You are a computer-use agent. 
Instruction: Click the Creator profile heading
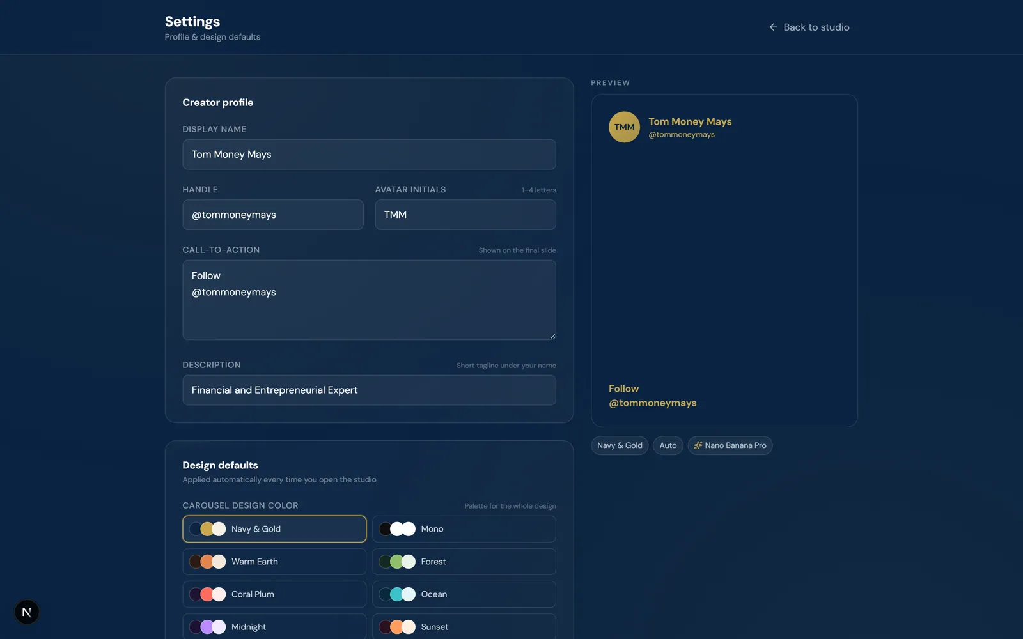(x=218, y=102)
